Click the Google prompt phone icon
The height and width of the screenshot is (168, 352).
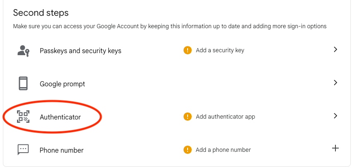[x=23, y=83]
